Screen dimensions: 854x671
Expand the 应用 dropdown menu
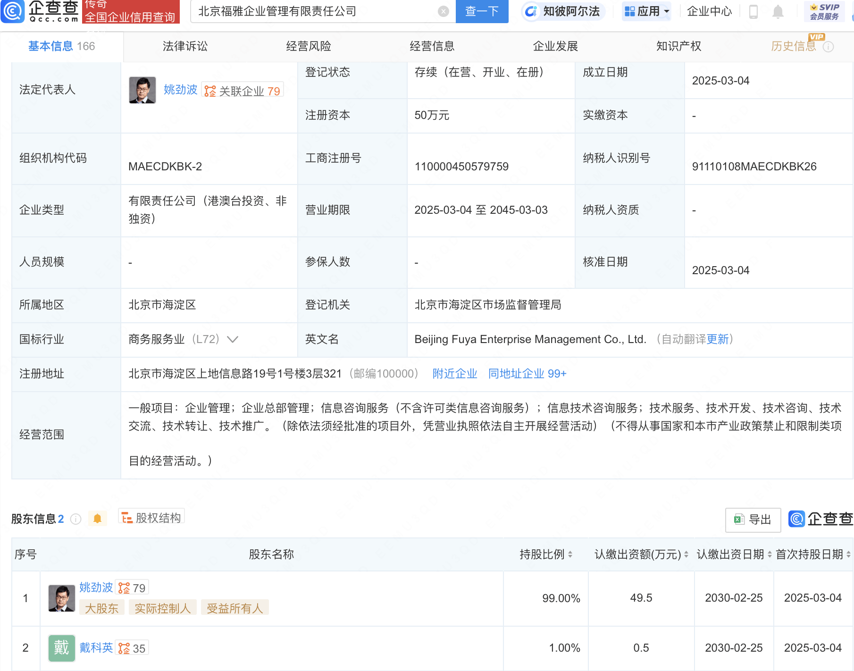[x=646, y=11]
